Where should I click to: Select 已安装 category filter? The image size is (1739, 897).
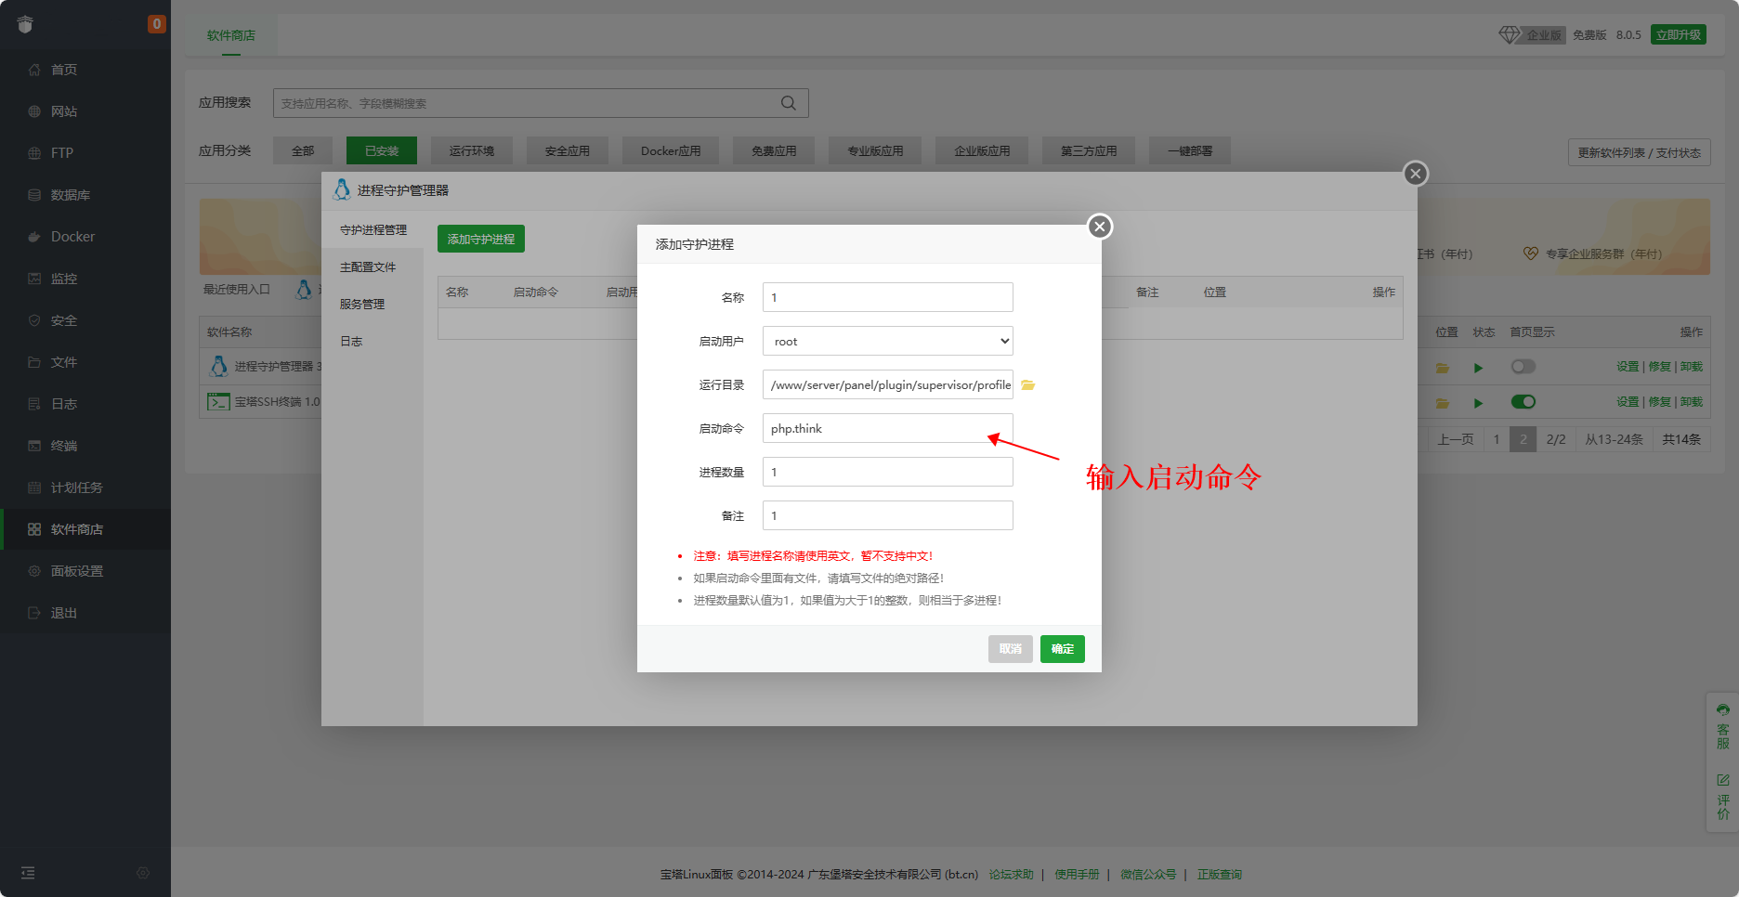point(381,150)
